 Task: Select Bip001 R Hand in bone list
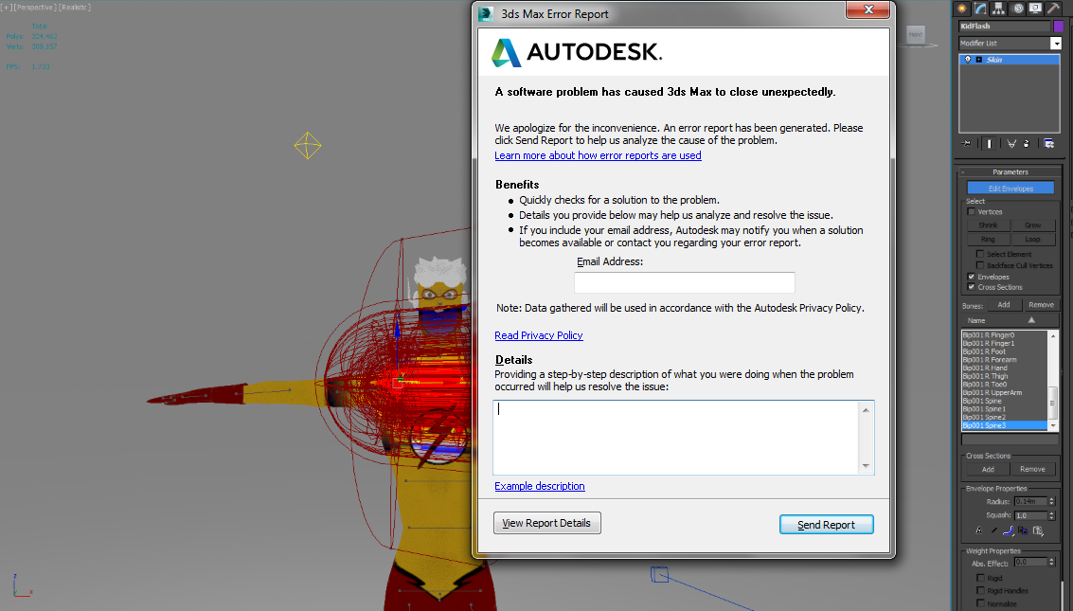click(1005, 368)
